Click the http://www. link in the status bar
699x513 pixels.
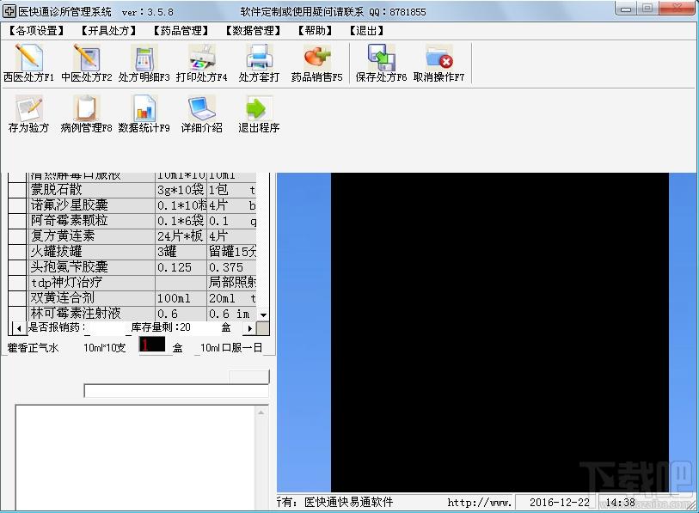pos(479,503)
